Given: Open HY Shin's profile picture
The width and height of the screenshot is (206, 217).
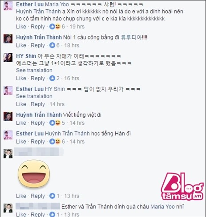Looking at the screenshot, I should (x=8, y=57).
